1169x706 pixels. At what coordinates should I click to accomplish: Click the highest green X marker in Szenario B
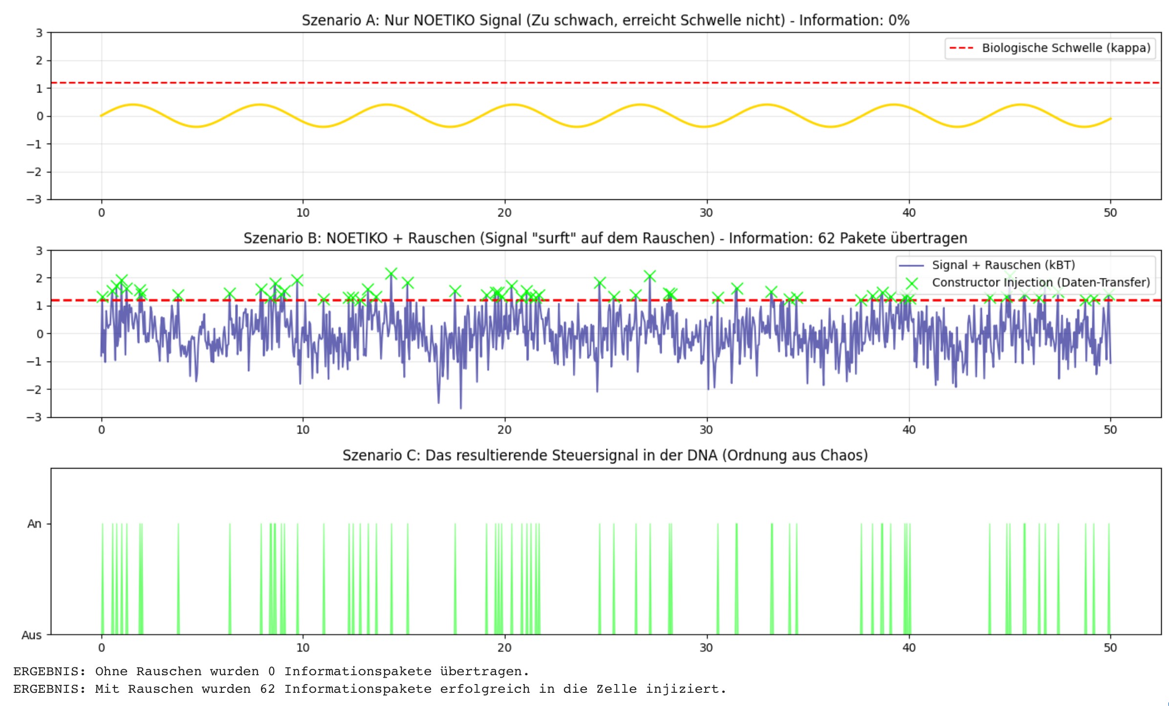pyautogui.click(x=391, y=274)
